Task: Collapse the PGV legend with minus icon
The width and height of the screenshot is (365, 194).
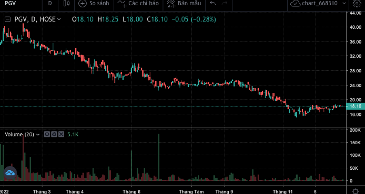Action: (7, 19)
